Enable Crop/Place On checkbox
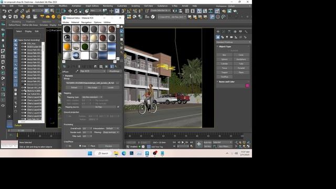This screenshot has height=189, width=336. (x=67, y=146)
